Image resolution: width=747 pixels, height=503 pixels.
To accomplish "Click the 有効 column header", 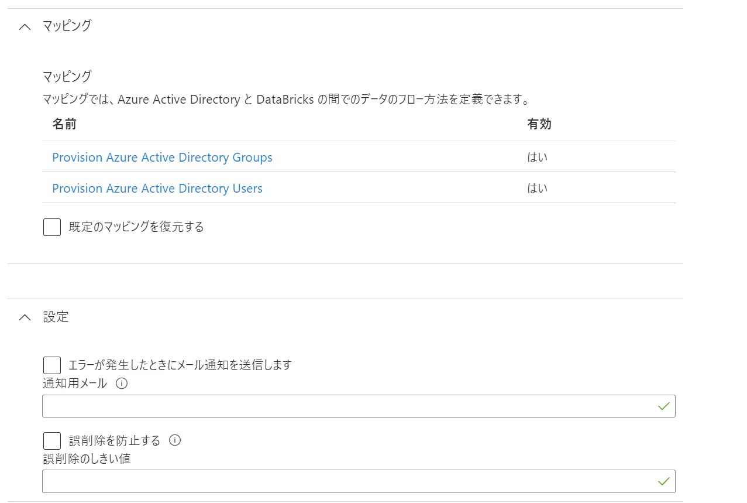I will tap(539, 124).
